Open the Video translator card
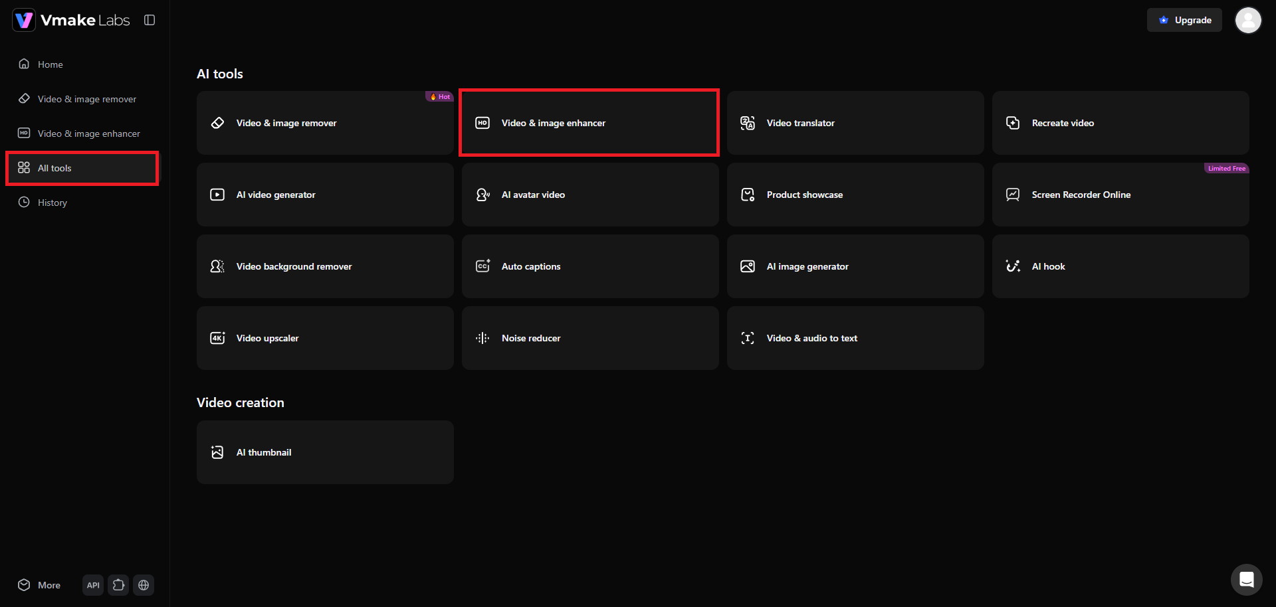 pos(855,123)
